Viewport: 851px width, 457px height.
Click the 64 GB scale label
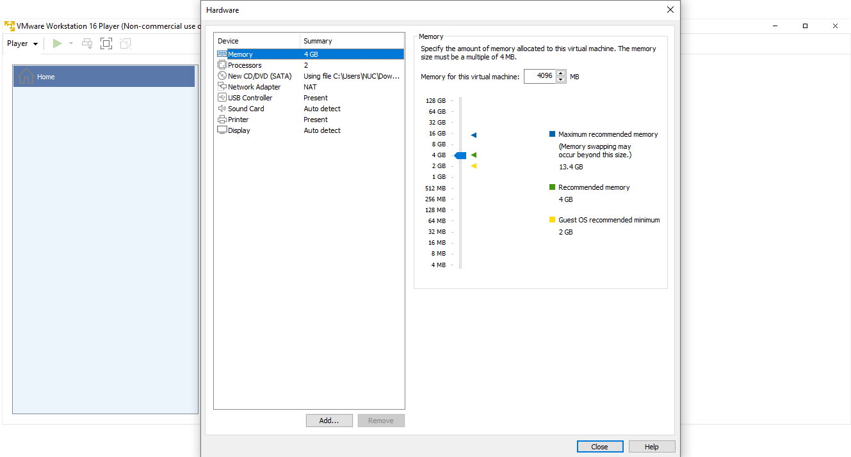click(437, 112)
